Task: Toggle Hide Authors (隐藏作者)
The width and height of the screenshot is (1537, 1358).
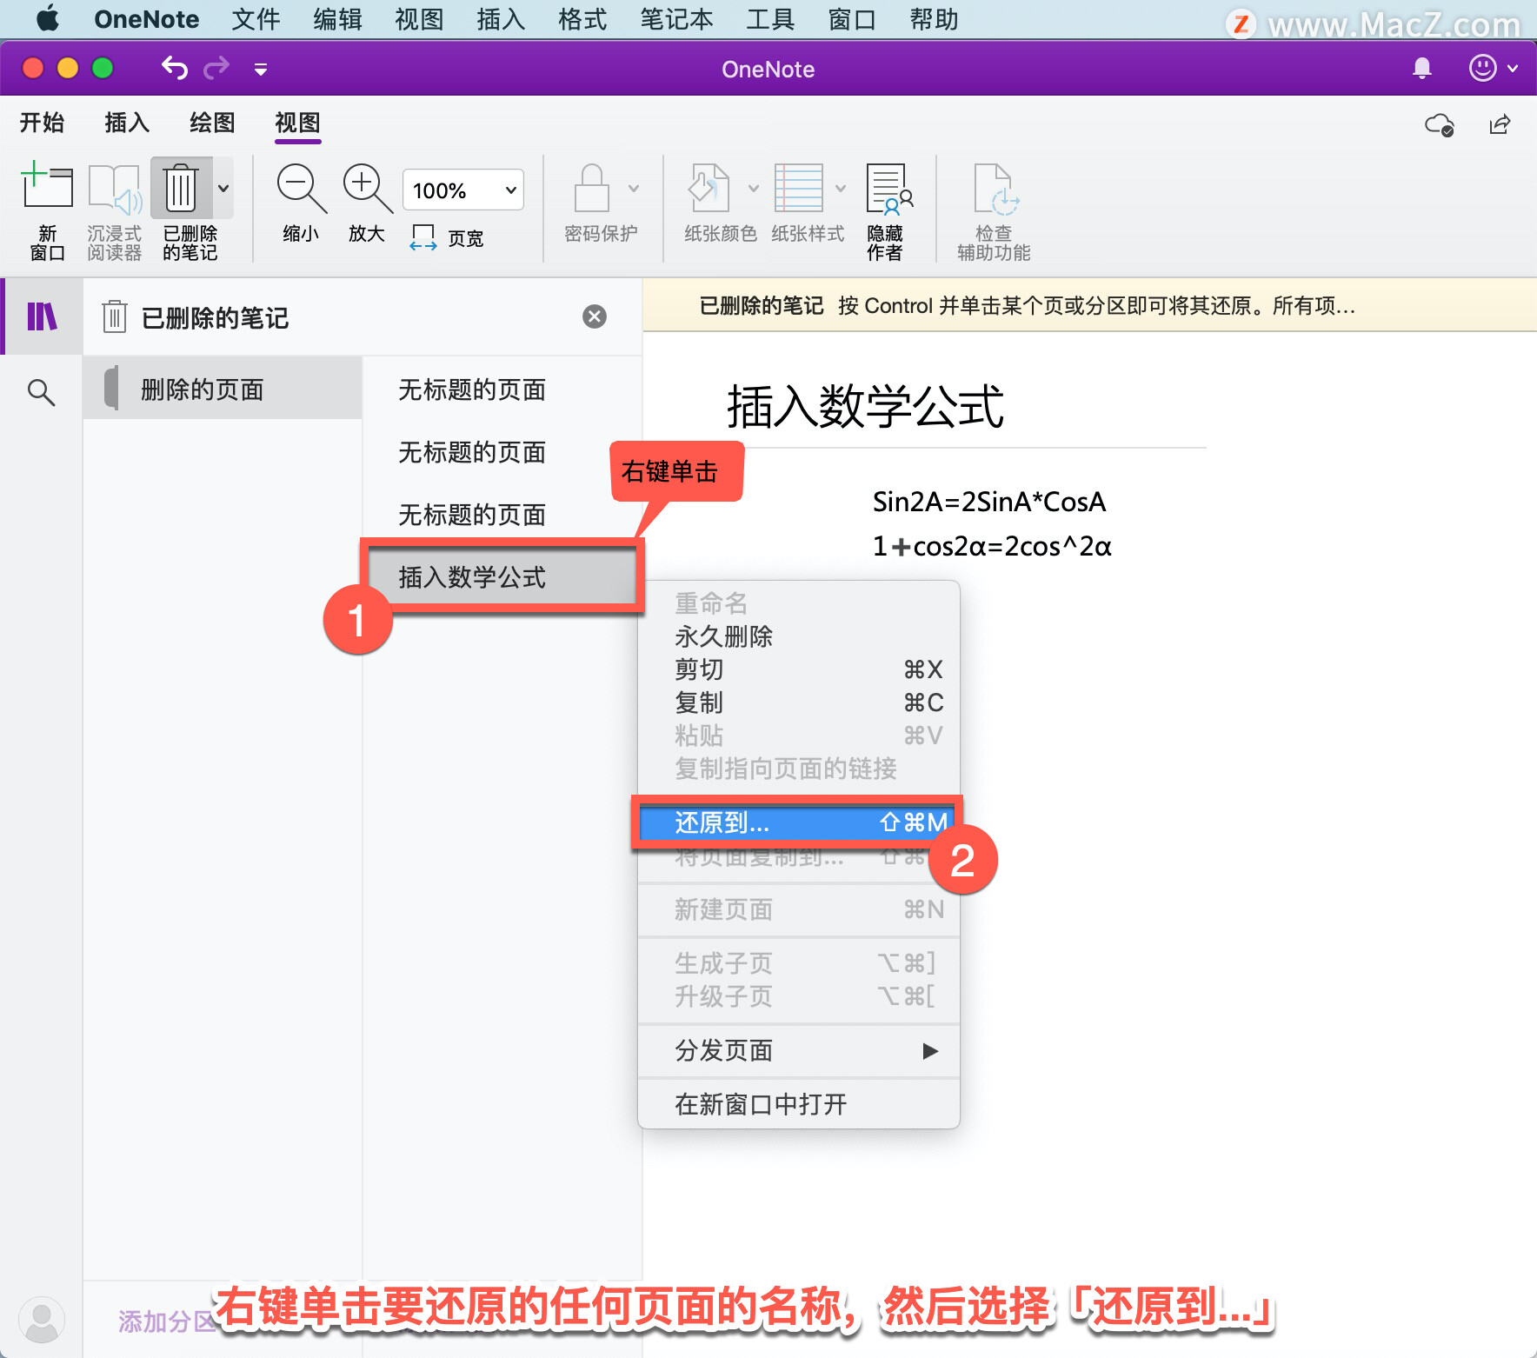Action: pyautogui.click(x=888, y=211)
